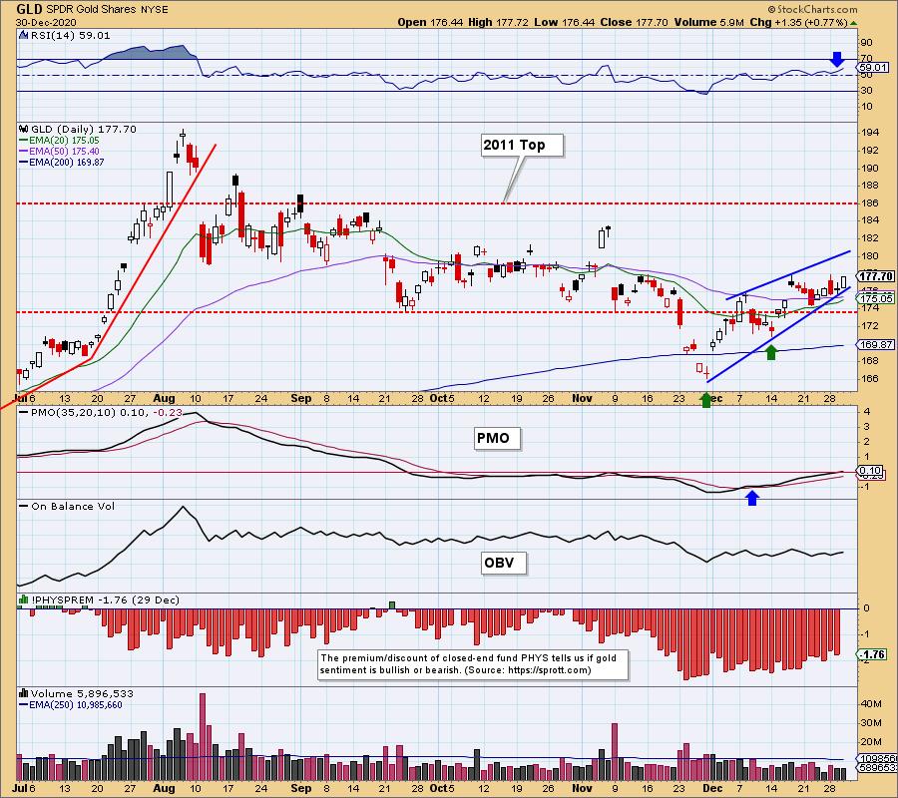Select the GLD (Daily) 177.70 legend

tap(84, 129)
